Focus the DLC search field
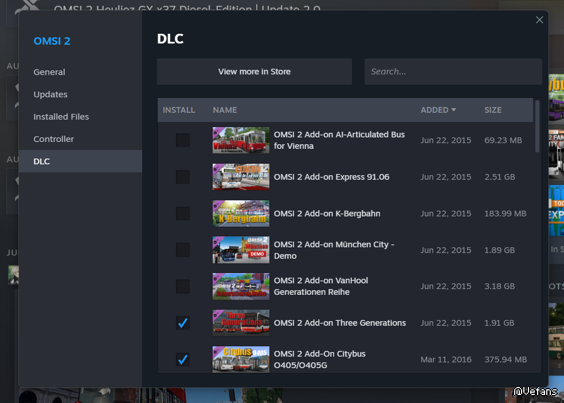Image resolution: width=564 pixels, height=403 pixels. [x=453, y=72]
